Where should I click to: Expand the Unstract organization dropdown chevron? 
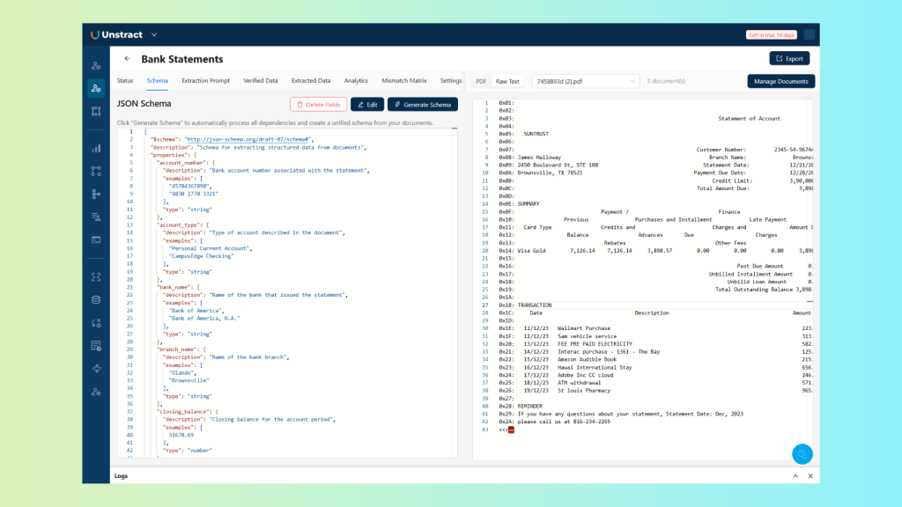(x=154, y=35)
